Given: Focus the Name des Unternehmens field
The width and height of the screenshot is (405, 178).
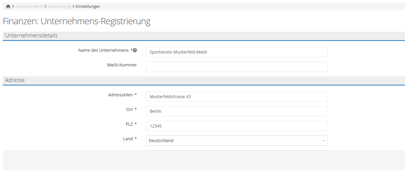Looking at the screenshot, I should pyautogui.click(x=237, y=52).
